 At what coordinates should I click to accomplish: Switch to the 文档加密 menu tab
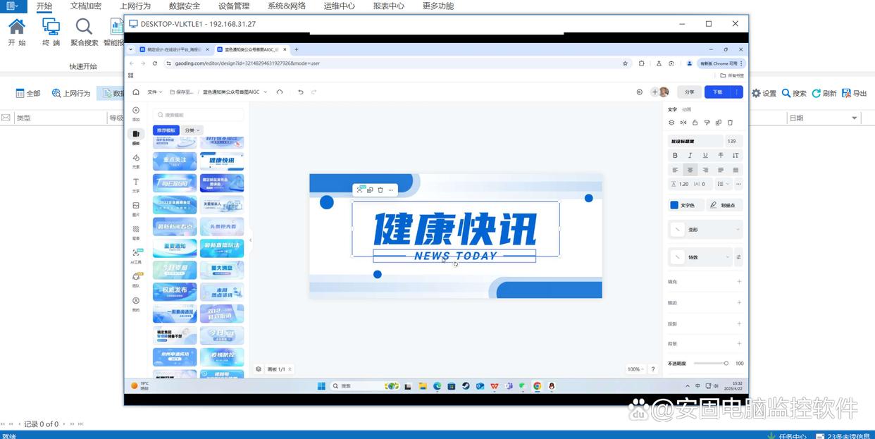click(86, 6)
